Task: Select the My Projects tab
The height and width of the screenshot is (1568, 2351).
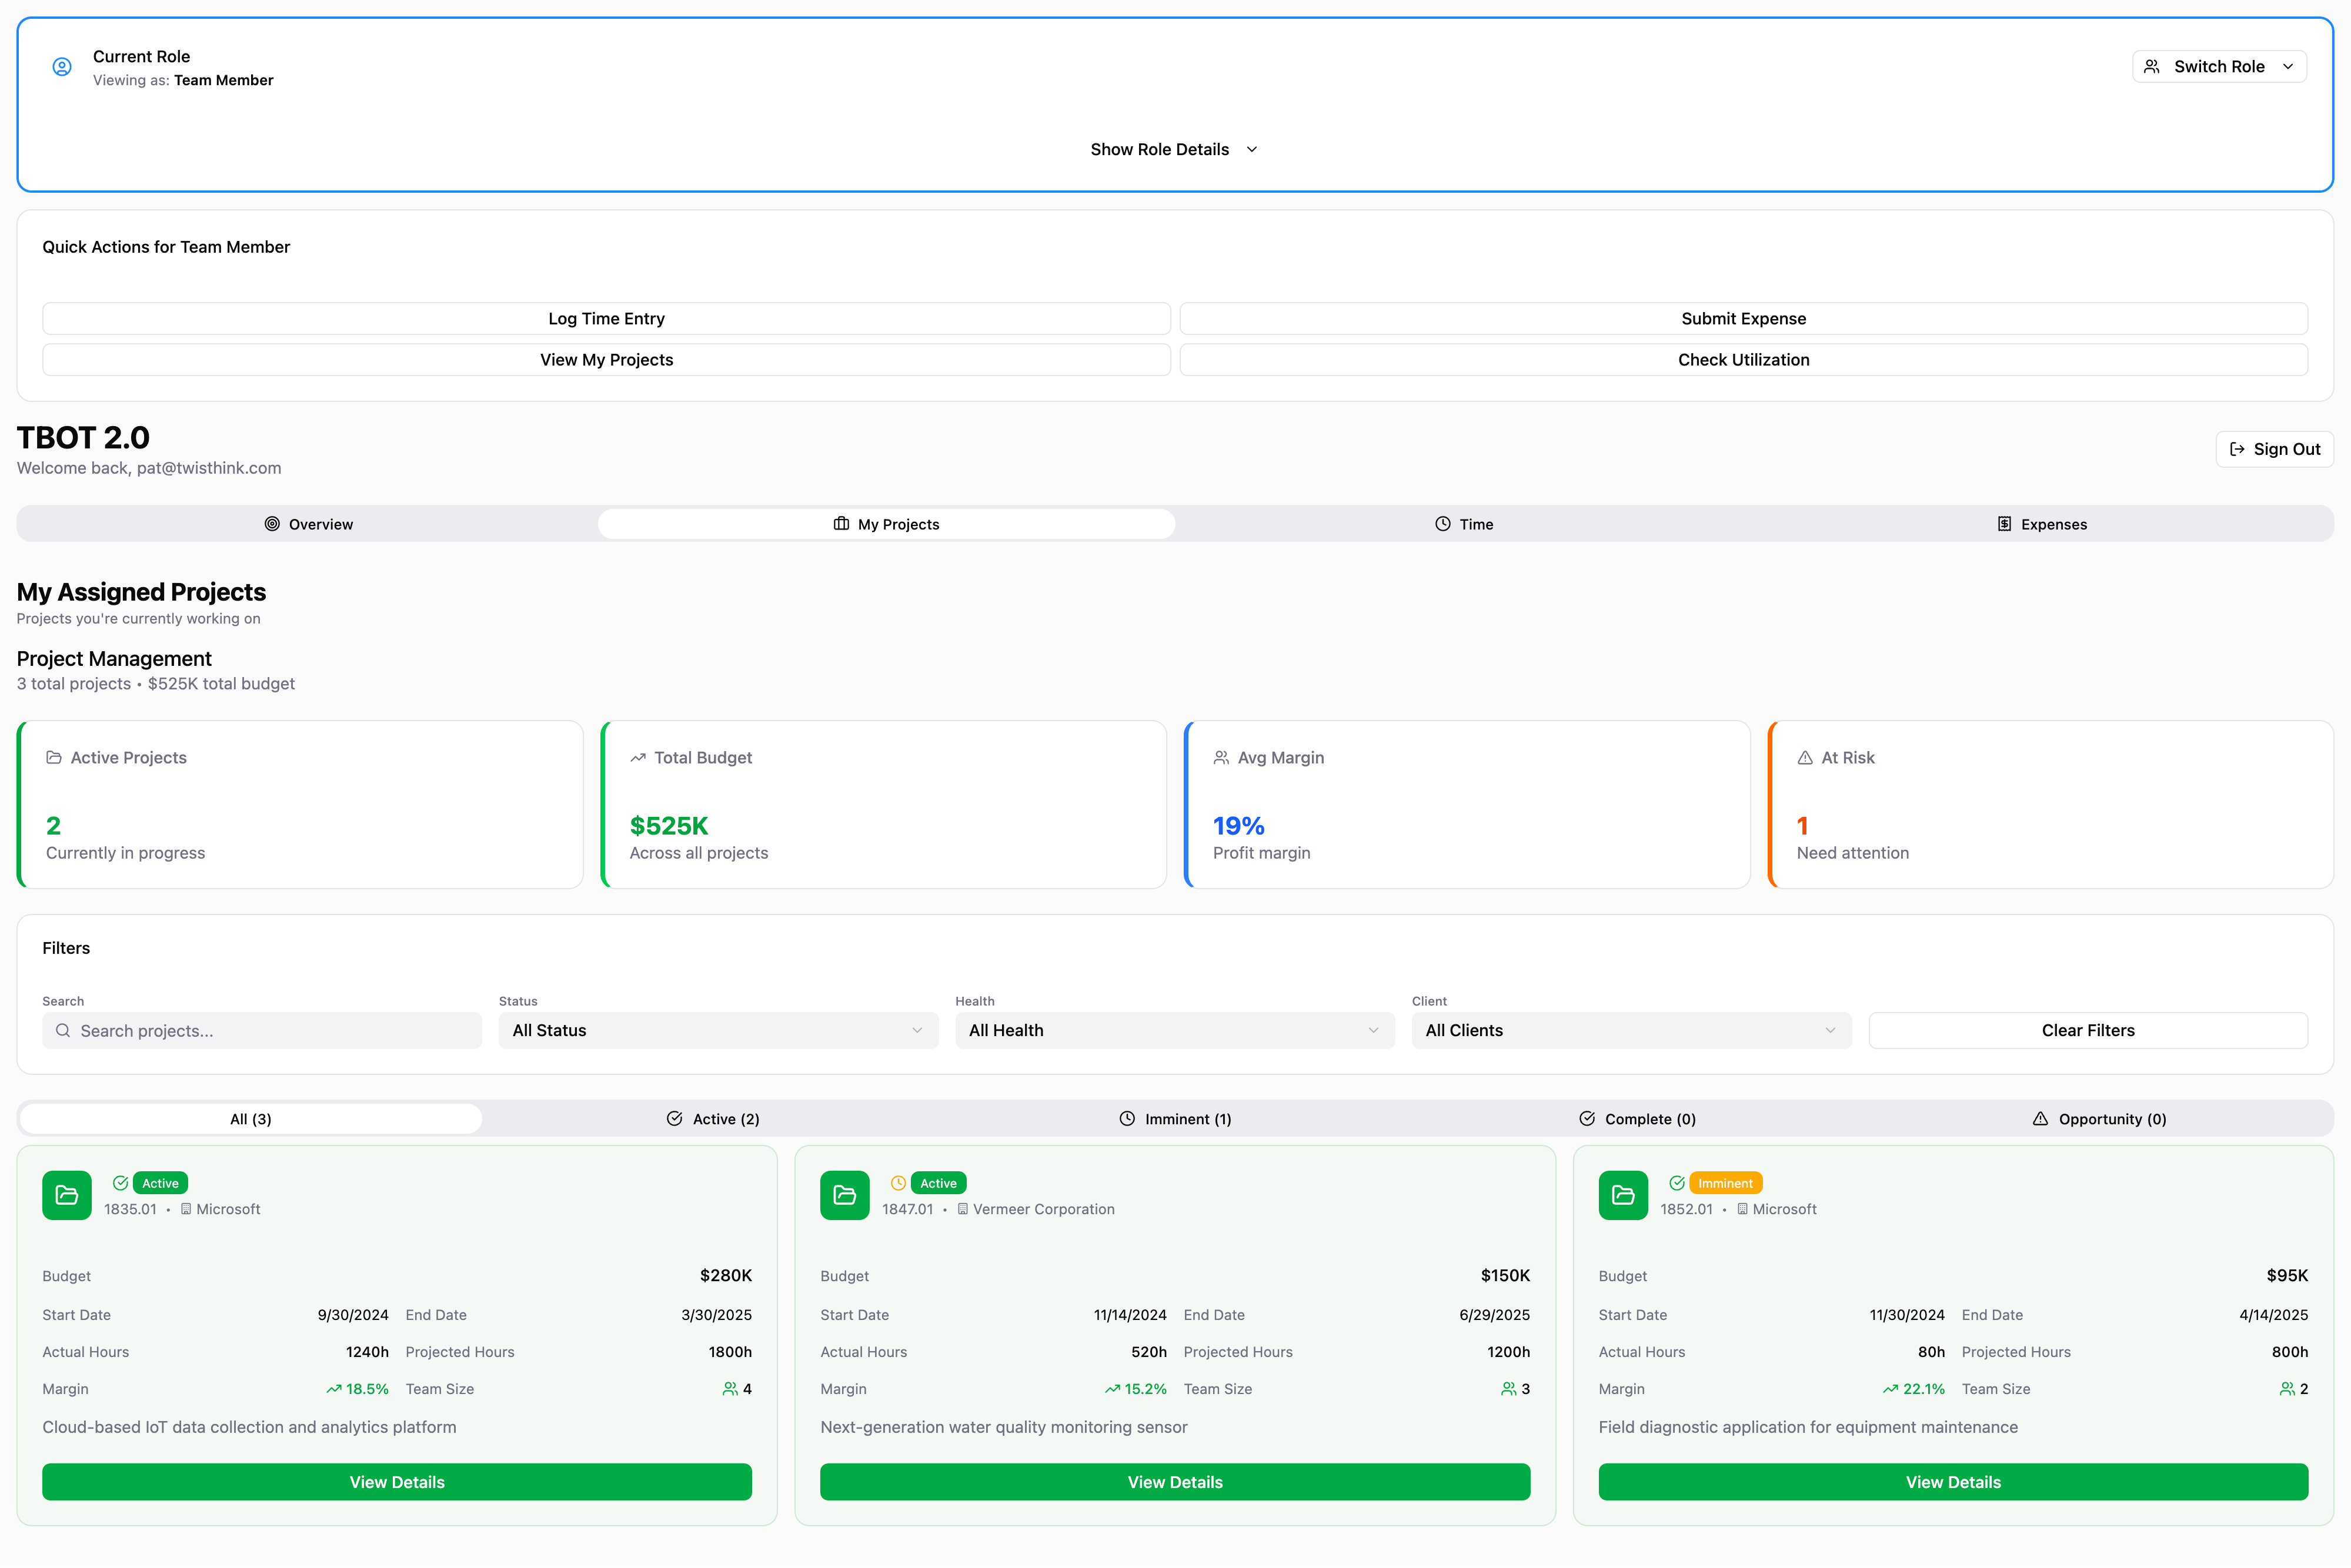Action: (886, 524)
